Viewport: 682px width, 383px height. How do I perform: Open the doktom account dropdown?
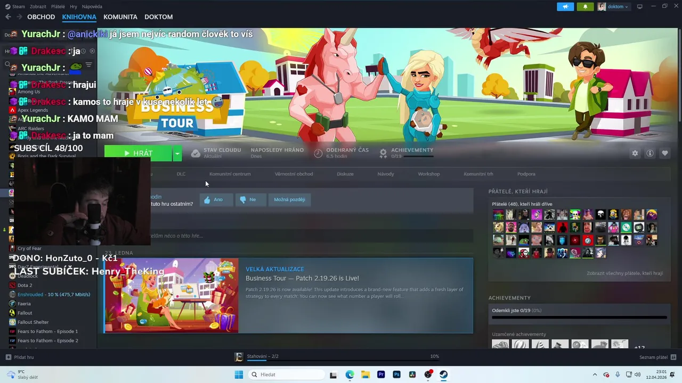(x=613, y=6)
